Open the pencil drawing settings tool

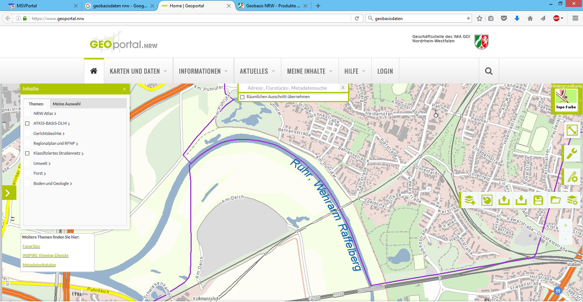tap(572, 177)
